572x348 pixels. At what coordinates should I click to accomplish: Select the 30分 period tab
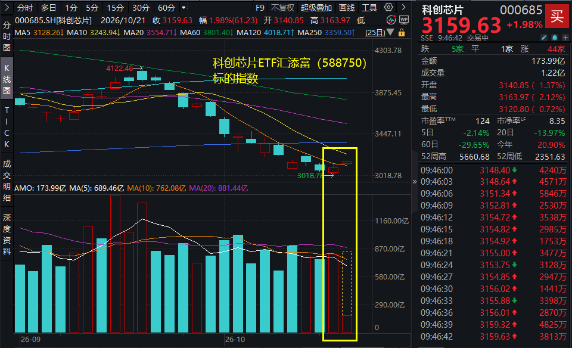click(141, 8)
